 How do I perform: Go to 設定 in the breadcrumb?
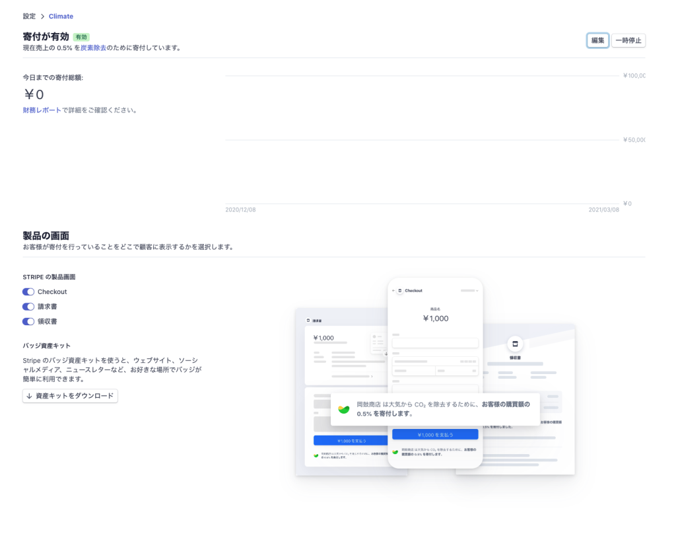29,16
